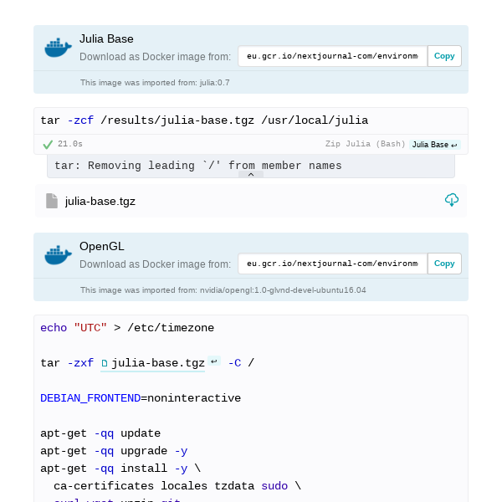Download julia-base.tgz via the cloud icon

click(452, 200)
